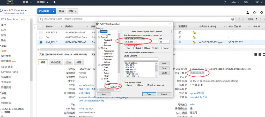The height and width of the screenshot is (117, 265).
Task: Collapse the SSH tree node in PuTTY
Action: point(102,79)
